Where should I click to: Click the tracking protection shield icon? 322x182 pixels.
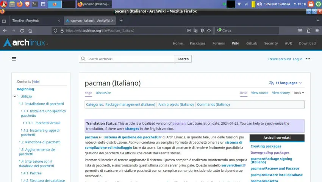point(55,31)
